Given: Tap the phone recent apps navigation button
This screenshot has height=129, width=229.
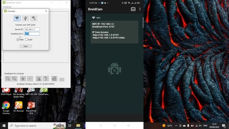Looking at the screenshot, I should (101, 125).
